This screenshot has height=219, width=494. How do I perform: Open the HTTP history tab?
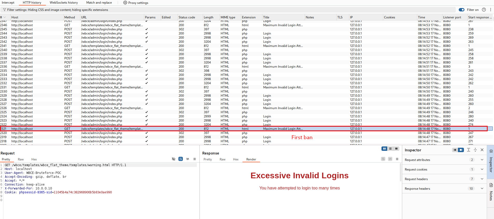tap(32, 3)
